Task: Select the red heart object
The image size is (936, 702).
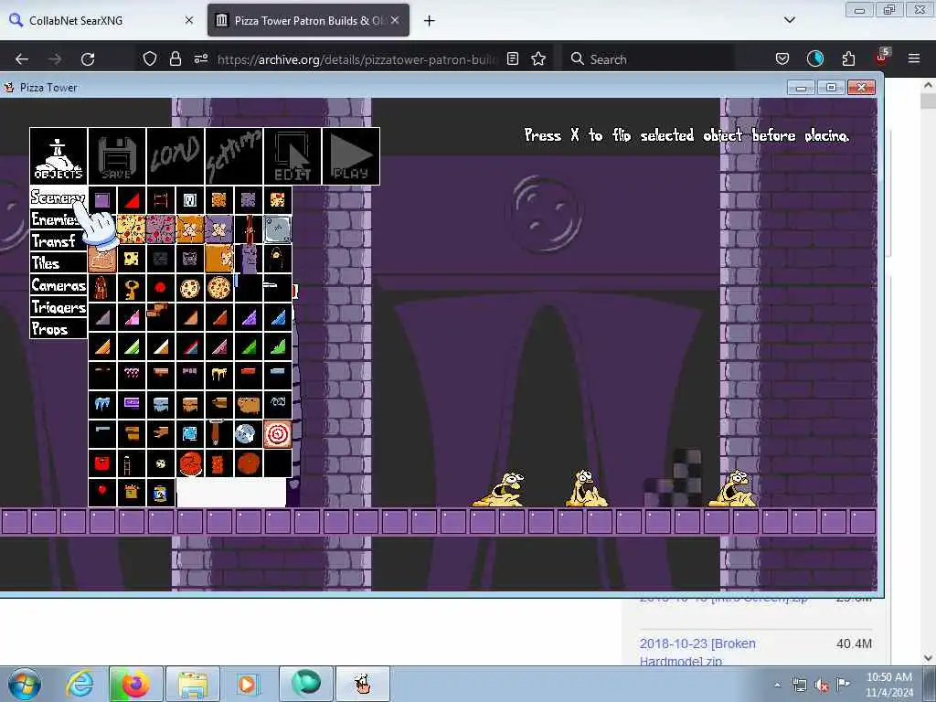Action: pyautogui.click(x=102, y=492)
